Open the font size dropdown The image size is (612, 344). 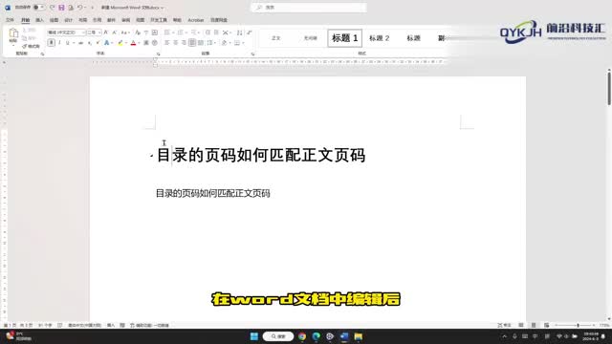point(99,32)
